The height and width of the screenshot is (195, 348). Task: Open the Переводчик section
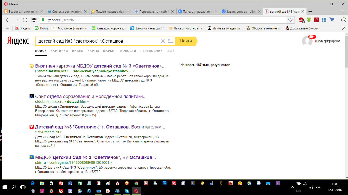point(151,51)
